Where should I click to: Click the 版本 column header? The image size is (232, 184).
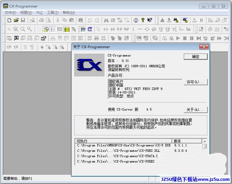point(187,141)
